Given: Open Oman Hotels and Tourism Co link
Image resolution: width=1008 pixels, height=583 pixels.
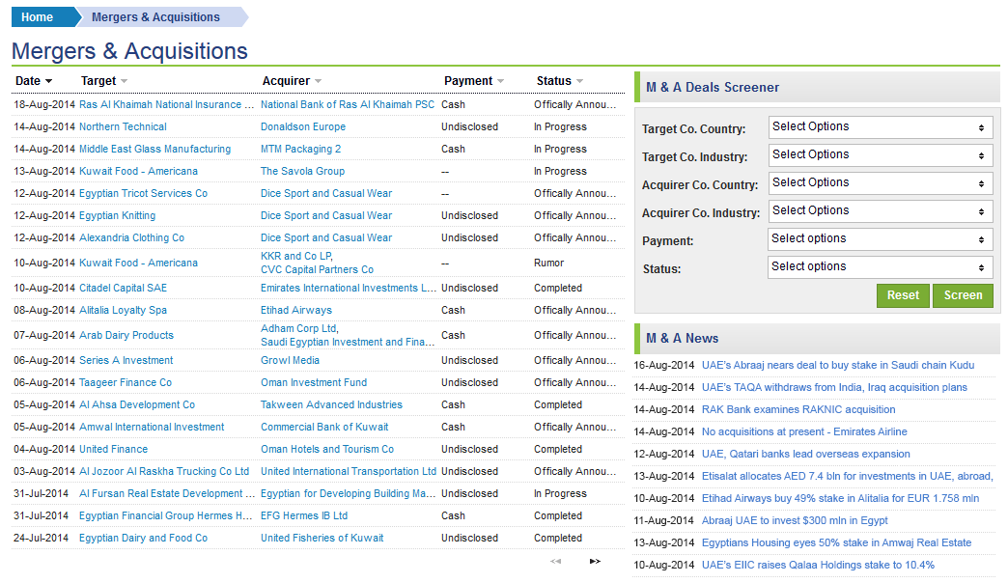Looking at the screenshot, I should (327, 449).
